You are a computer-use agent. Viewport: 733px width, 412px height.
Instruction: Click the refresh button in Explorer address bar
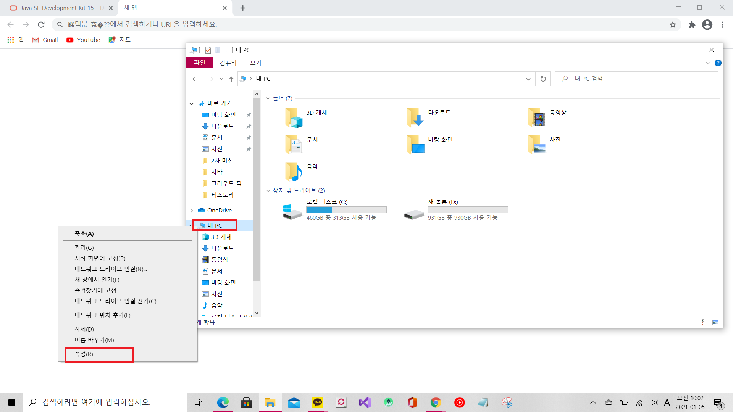coord(543,79)
